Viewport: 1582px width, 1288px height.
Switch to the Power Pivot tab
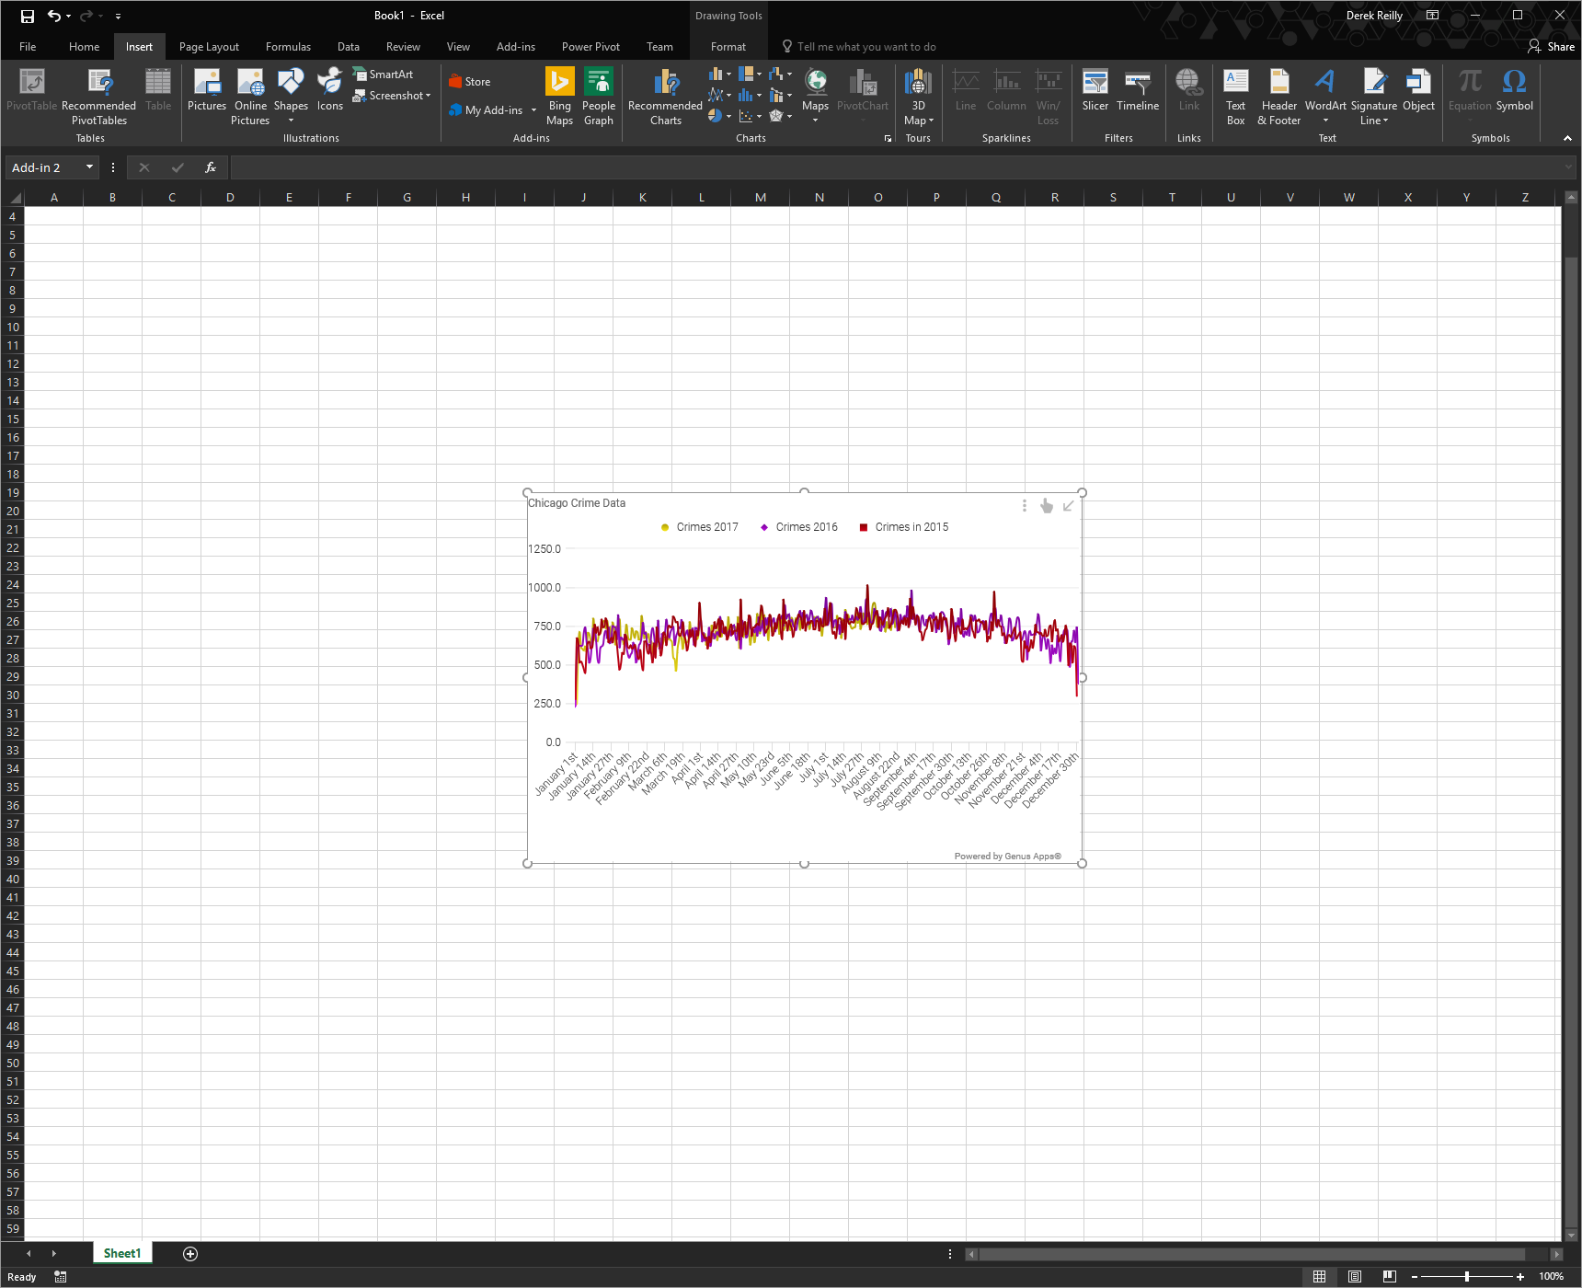tap(590, 47)
